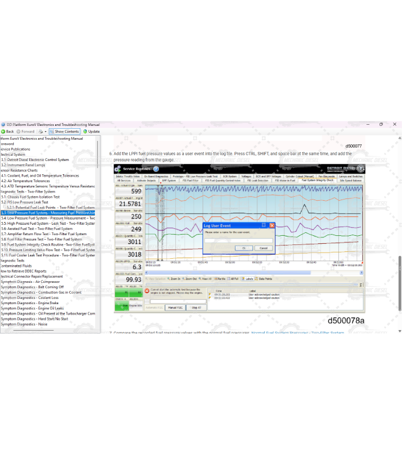Image resolution: width=402 pixels, height=460 pixels.
Task: Open the Print dropdown arrow
Action: 45,131
